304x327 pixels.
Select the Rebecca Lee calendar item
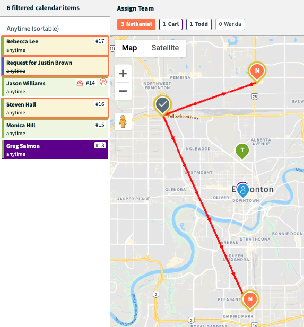(x=55, y=46)
